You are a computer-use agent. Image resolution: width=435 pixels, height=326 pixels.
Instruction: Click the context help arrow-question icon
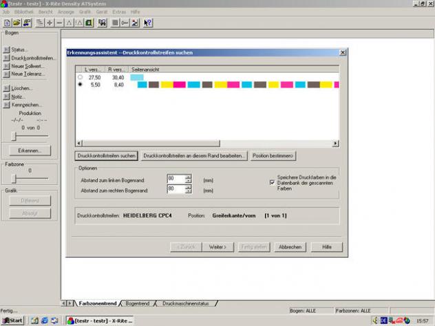148,23
